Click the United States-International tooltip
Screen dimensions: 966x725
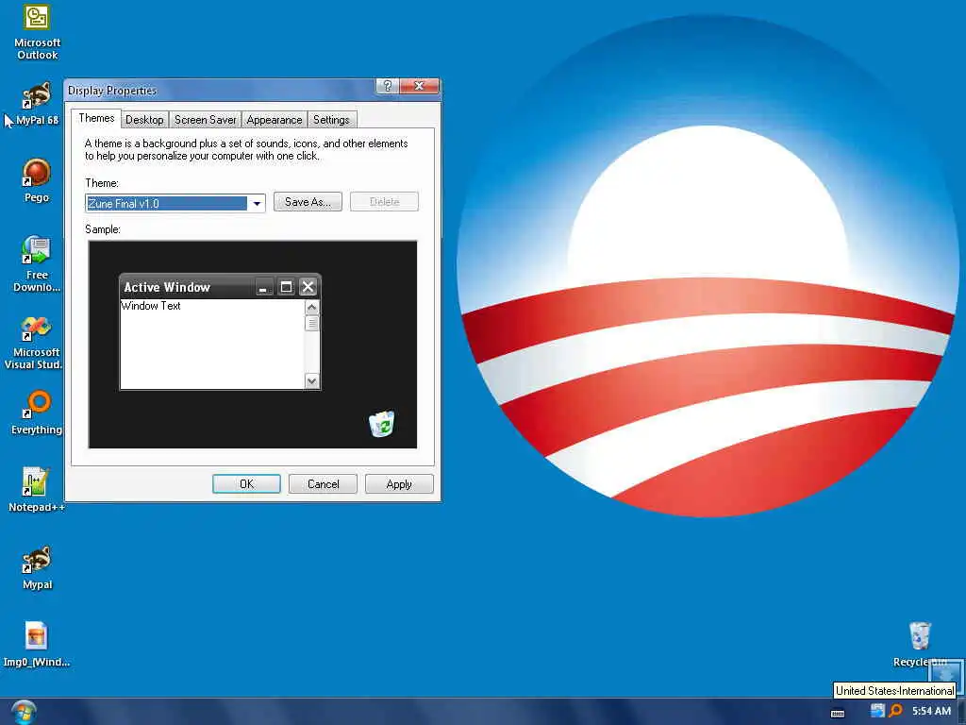[894, 690]
